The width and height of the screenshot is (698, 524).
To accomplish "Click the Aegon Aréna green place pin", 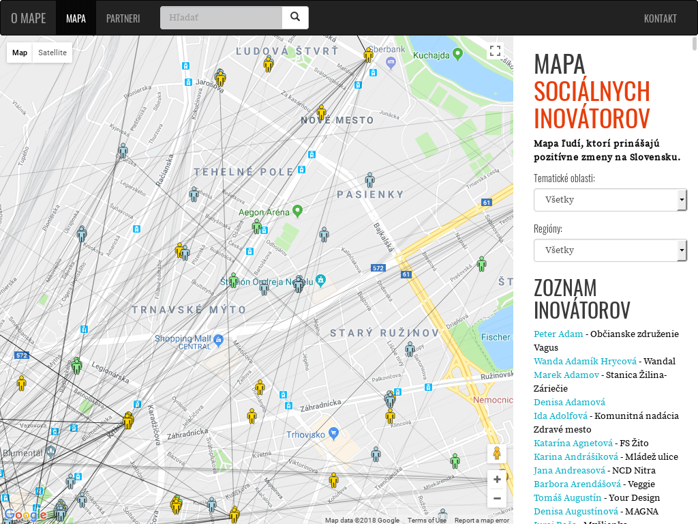I will pyautogui.click(x=298, y=212).
